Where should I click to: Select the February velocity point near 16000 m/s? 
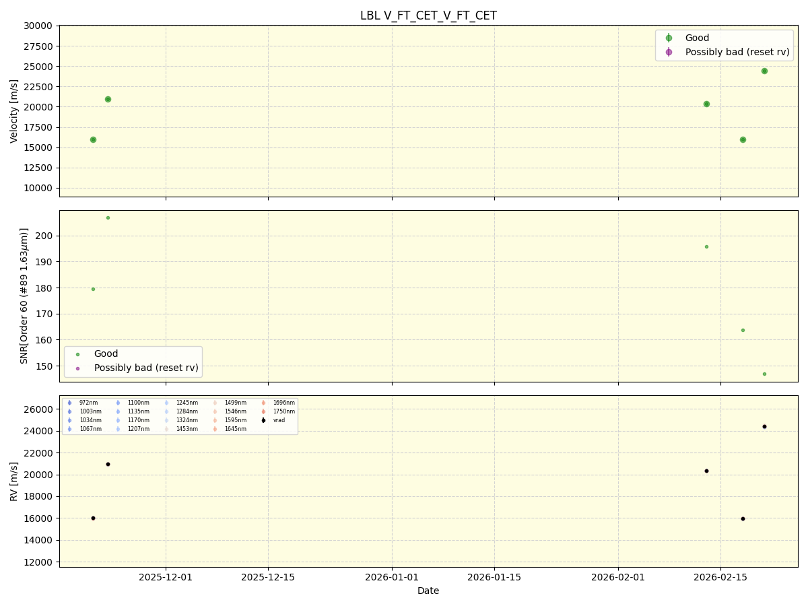click(x=743, y=139)
